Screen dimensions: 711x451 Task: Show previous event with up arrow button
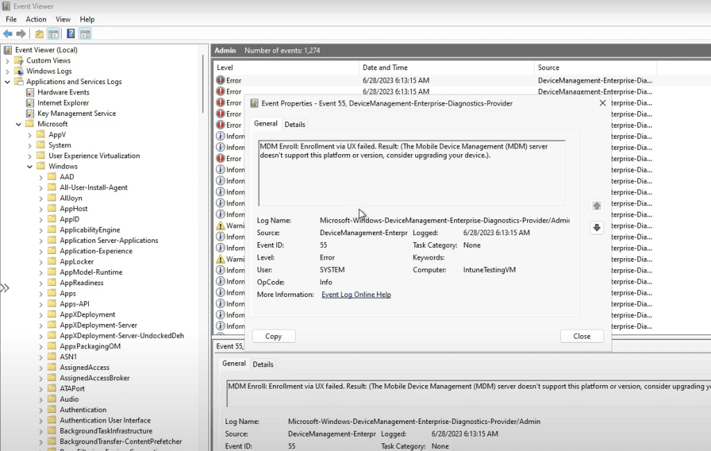[x=596, y=206]
